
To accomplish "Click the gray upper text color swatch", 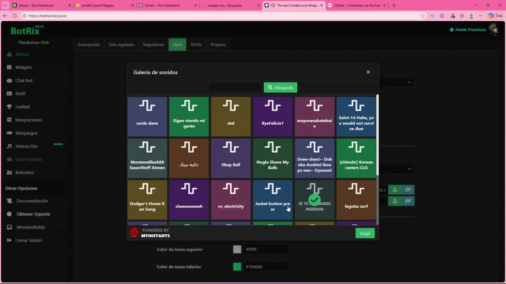I will tap(237, 249).
